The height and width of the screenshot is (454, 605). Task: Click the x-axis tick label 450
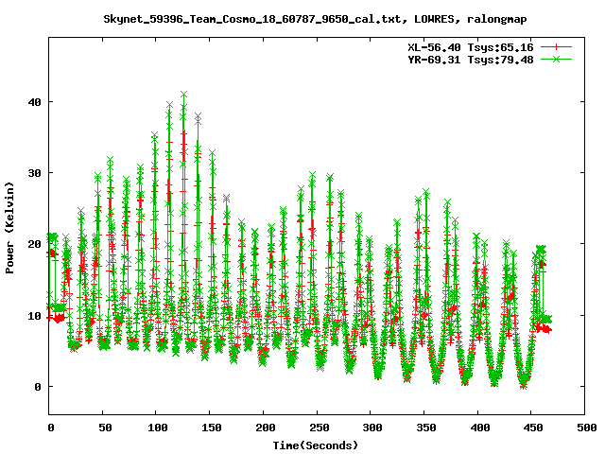click(533, 428)
